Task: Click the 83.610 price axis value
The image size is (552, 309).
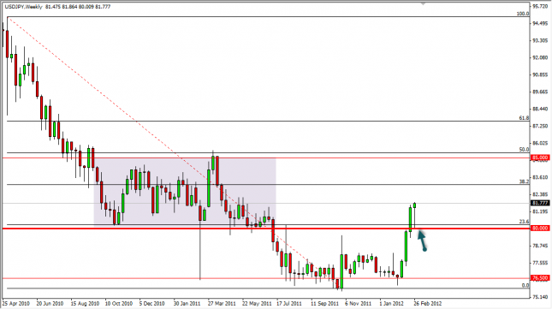Action: click(540, 177)
